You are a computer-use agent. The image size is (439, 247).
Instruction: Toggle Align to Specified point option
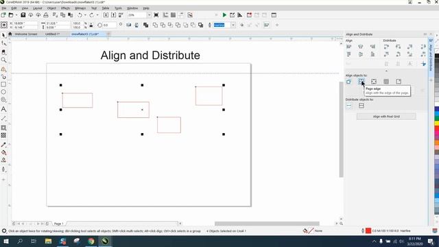[399, 82]
